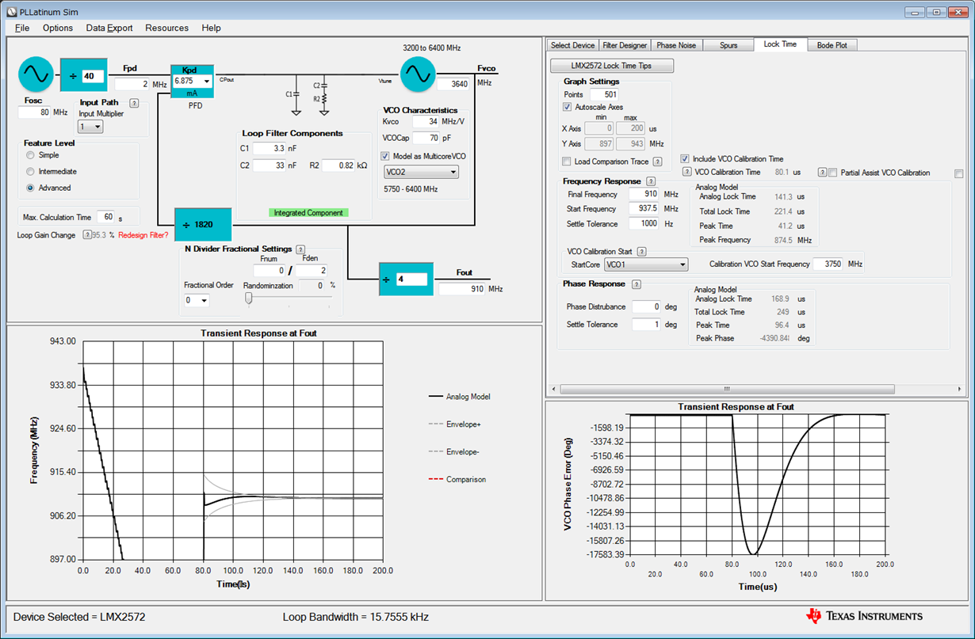Click the reference oscillator sine-wave icon above Fosc
This screenshot has height=639, width=975.
click(x=36, y=74)
